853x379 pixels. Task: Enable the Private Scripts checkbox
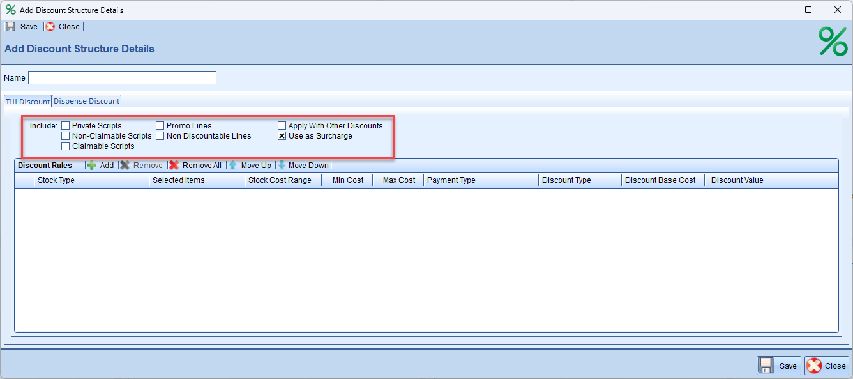65,126
